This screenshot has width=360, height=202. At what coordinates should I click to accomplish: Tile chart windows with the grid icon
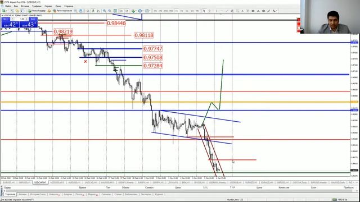pos(115,11)
